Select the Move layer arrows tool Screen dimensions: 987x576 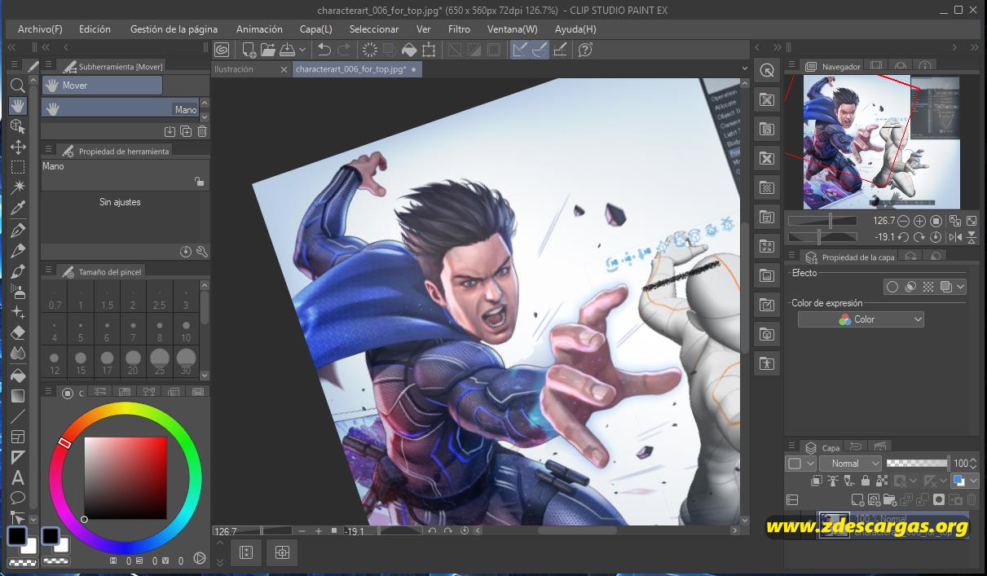(x=17, y=147)
